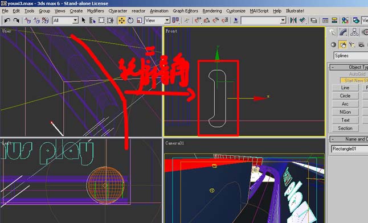Activate the Select and Move tool
368x223 pixels.
tap(121, 20)
